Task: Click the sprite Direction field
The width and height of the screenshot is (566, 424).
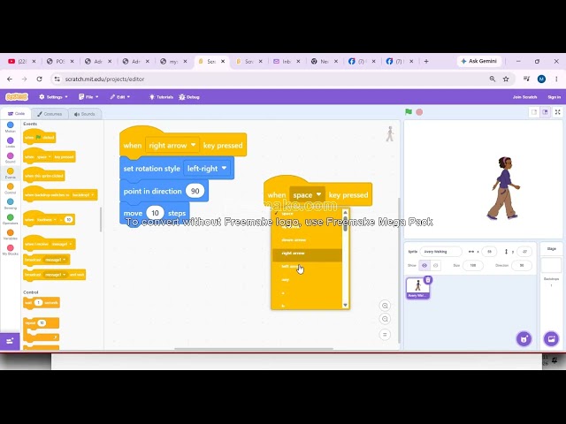Action: click(x=522, y=265)
